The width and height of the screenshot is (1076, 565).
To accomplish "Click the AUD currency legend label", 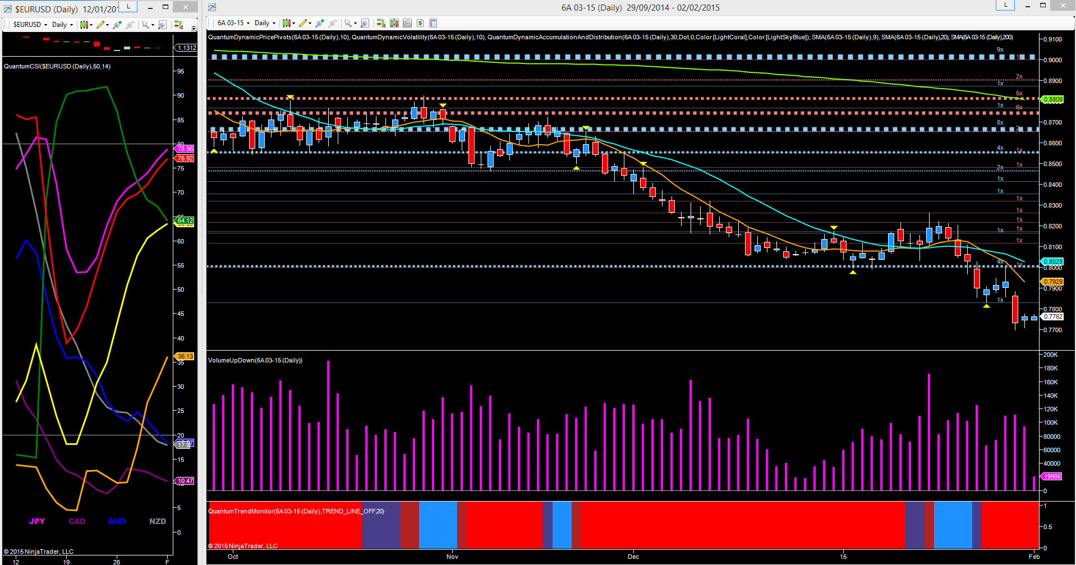I will point(117,521).
